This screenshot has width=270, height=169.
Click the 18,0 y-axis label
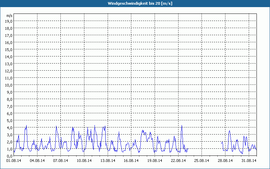click(9, 28)
